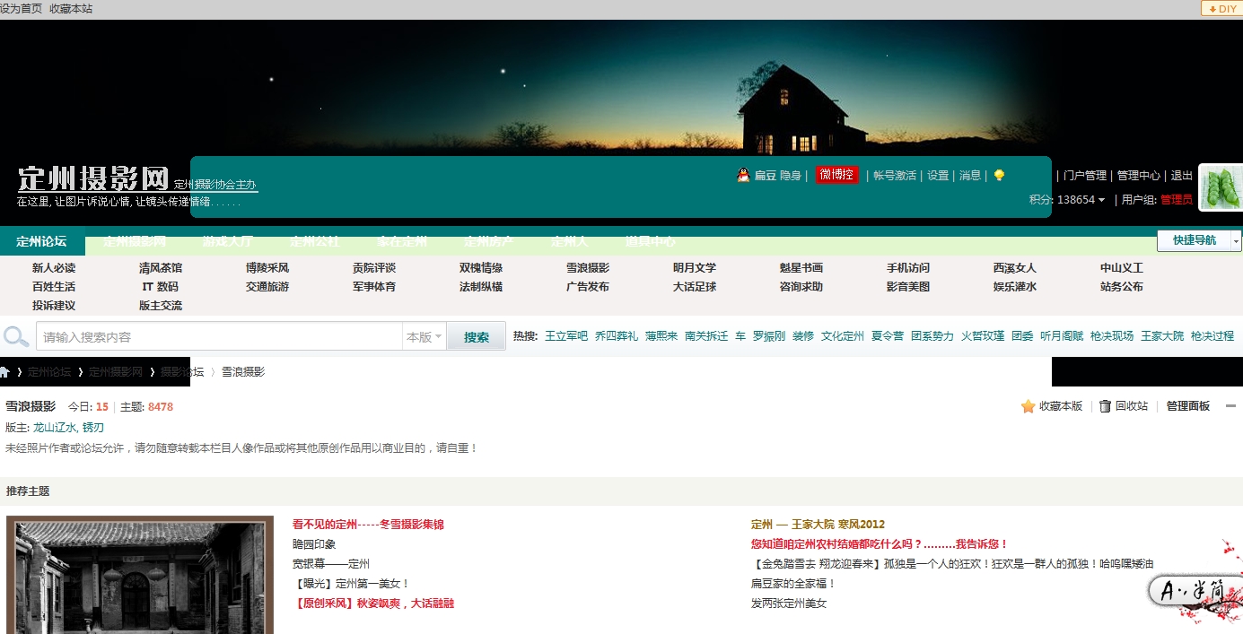Click the magnifier icon beside the search field

(x=16, y=336)
